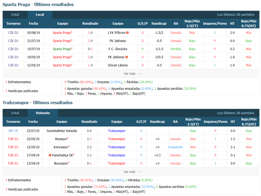Image resolution: width=261 pixels, height=196 pixels.
Task: Click red card icon beside Fenerbahçe SK
Action: click(50, 155)
